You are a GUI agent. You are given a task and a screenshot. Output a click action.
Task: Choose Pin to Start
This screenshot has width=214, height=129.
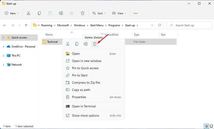pos(94,75)
